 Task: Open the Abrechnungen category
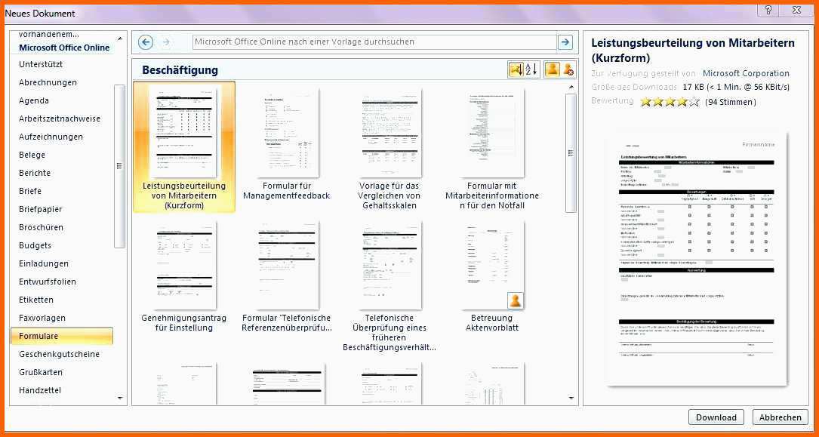pos(48,82)
